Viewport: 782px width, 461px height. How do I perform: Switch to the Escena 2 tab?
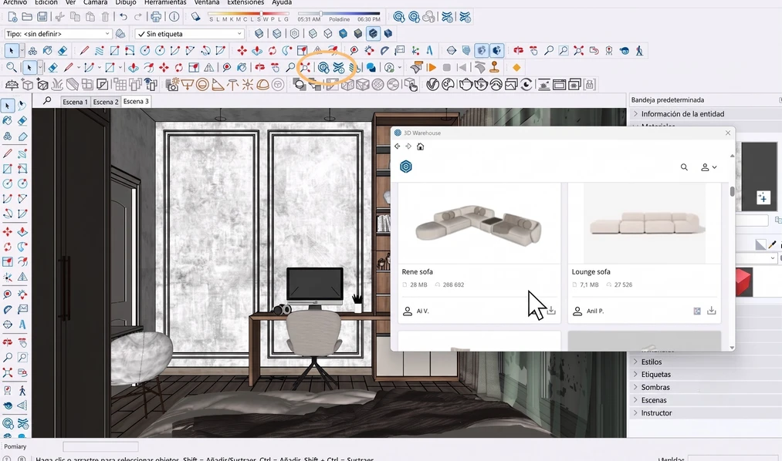point(106,102)
